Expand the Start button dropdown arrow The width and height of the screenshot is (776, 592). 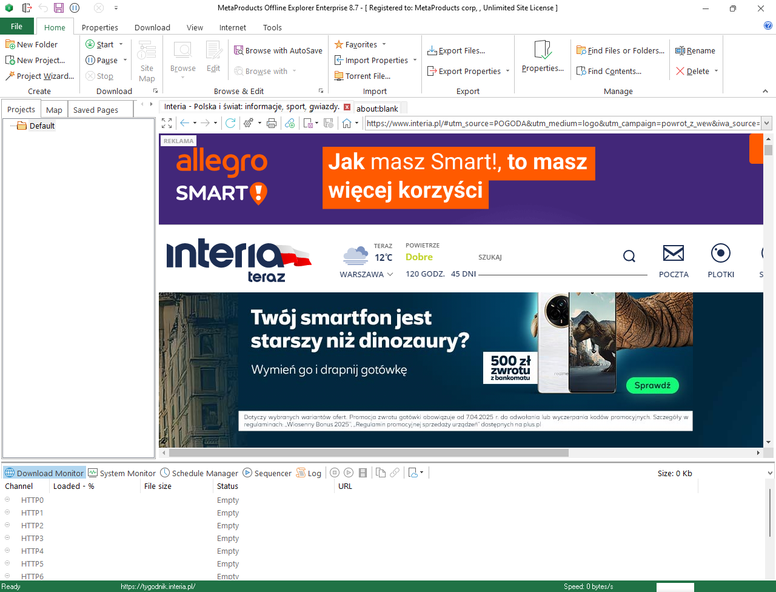tap(121, 44)
